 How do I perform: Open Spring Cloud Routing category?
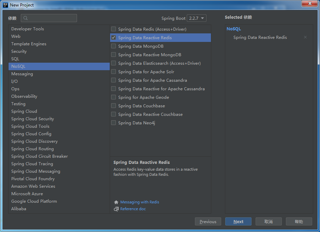59,149
